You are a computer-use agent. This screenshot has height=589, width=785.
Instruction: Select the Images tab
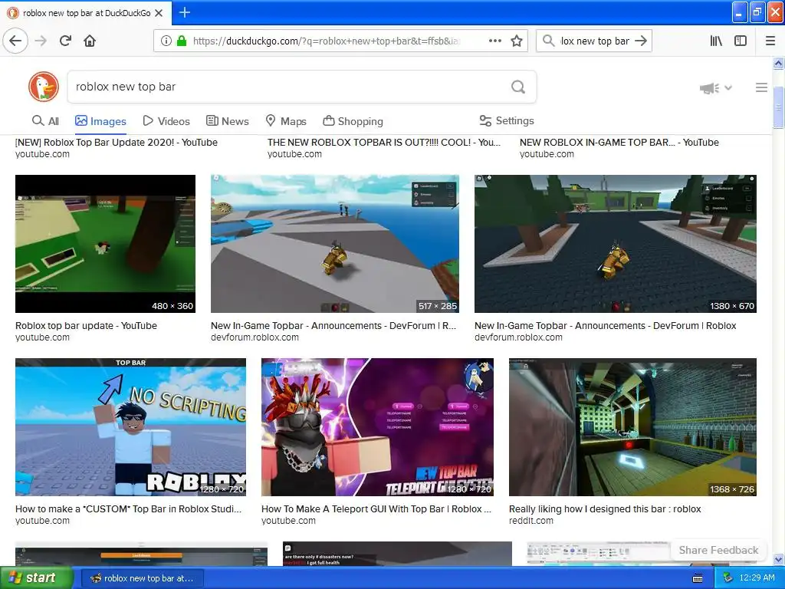[x=100, y=121]
